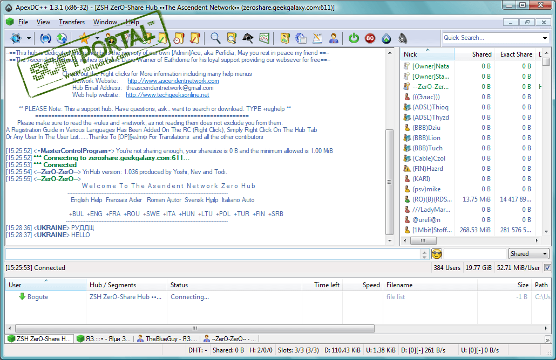Click the (Cable)Czol user icon
The height and width of the screenshot is (360, 556).
click(406, 158)
